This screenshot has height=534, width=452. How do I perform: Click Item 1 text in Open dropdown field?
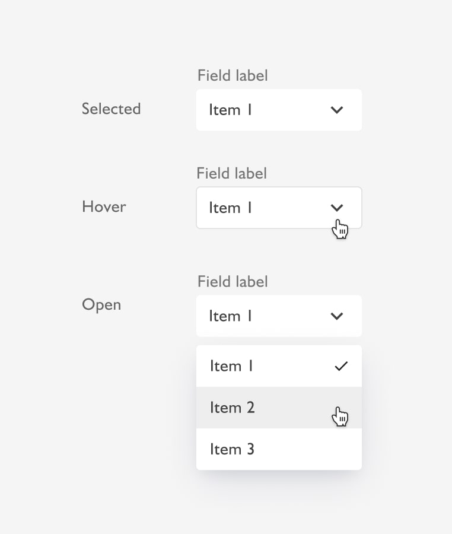pos(230,316)
